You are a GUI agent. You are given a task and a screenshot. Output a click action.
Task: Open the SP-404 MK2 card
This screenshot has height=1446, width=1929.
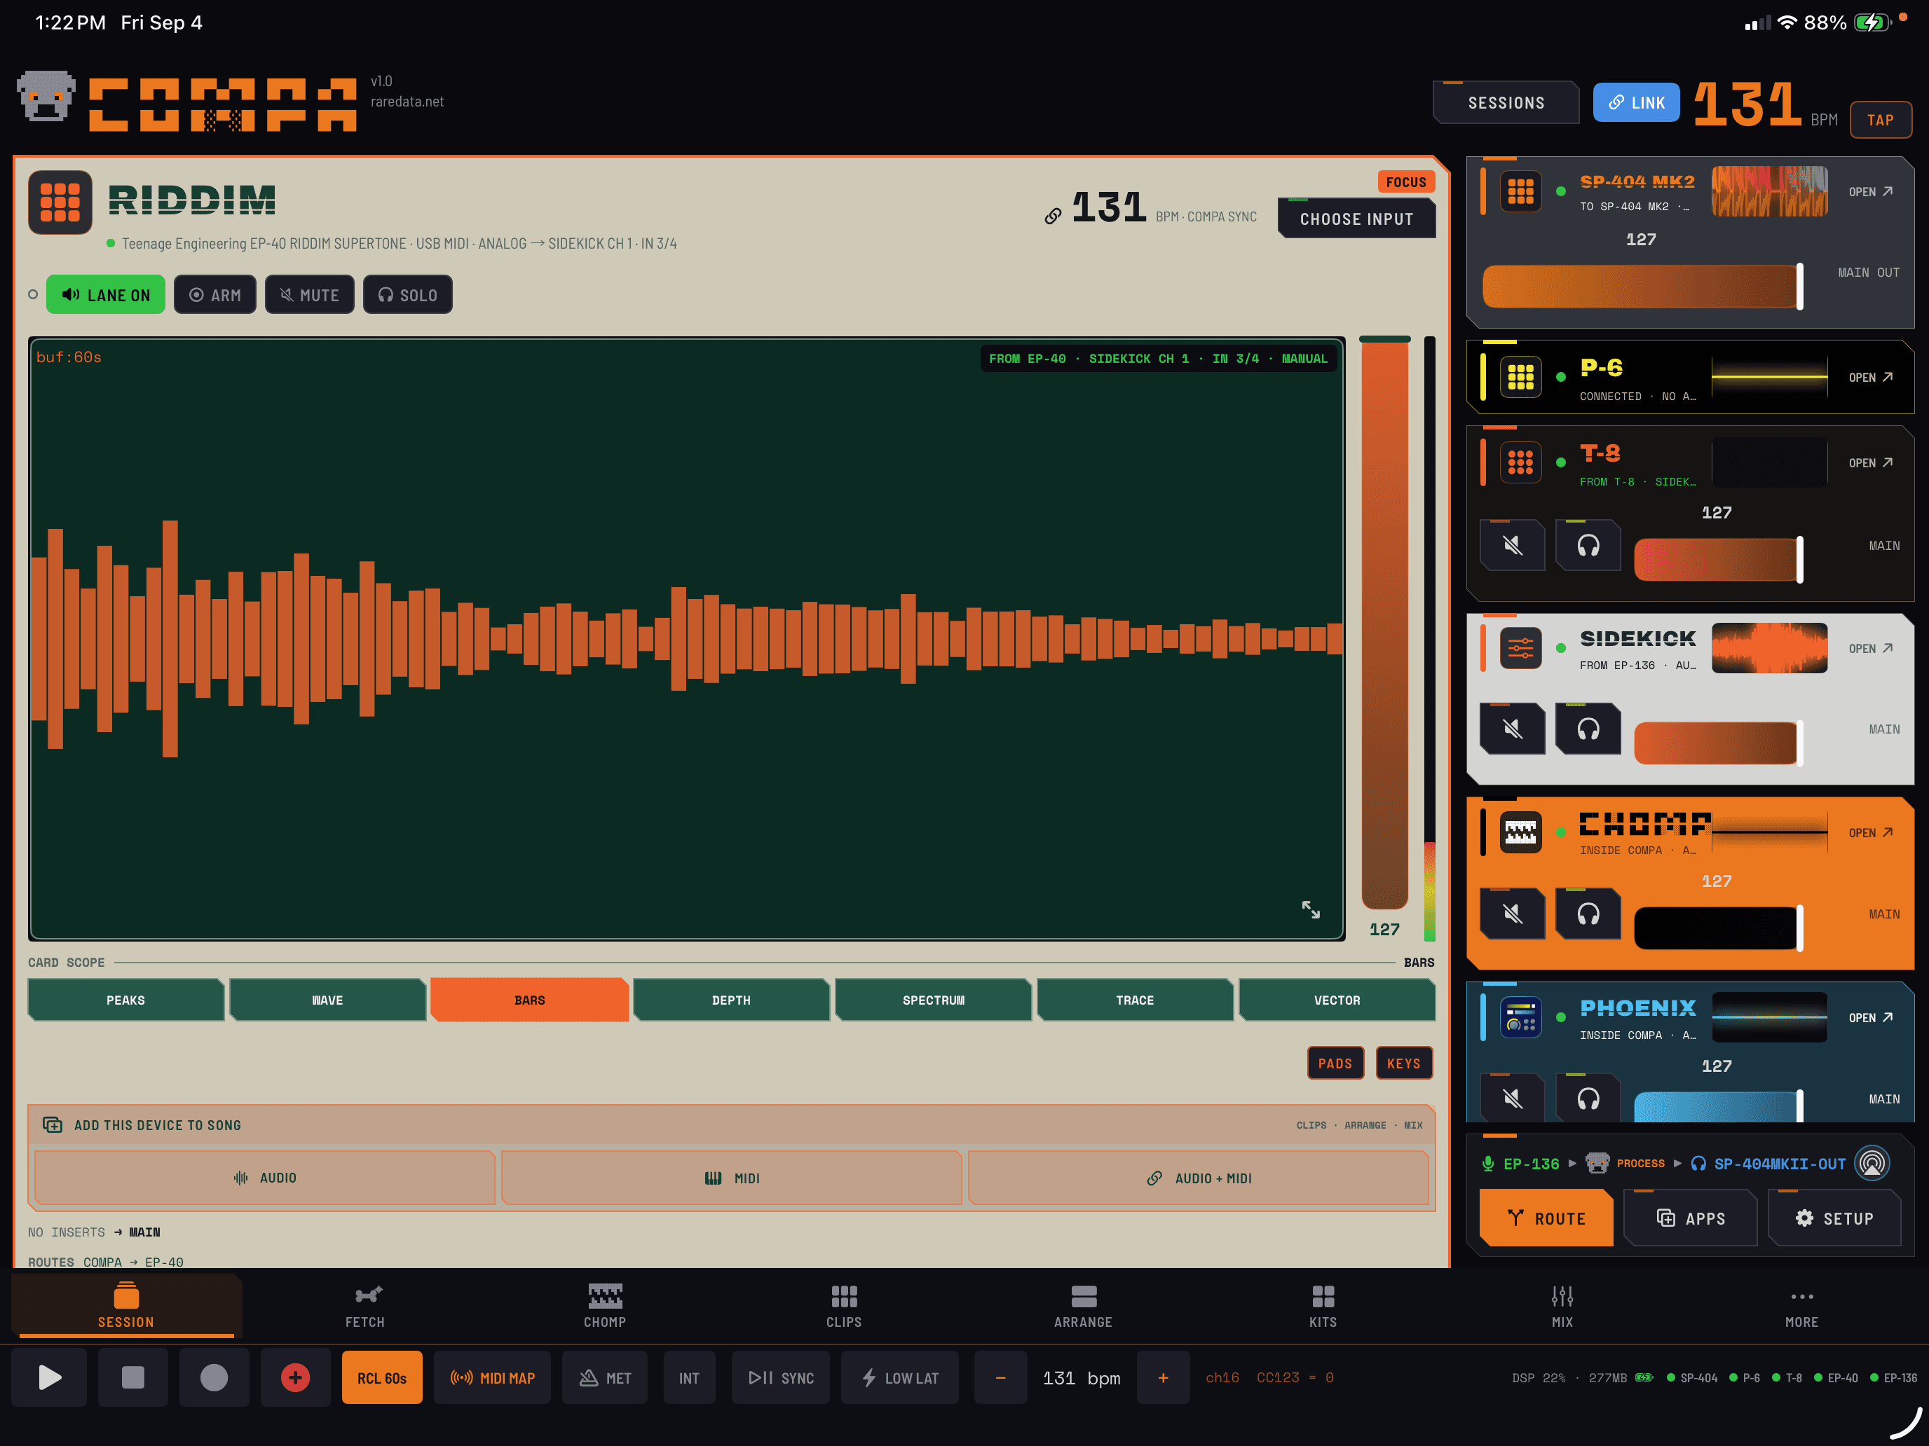click(x=1871, y=192)
